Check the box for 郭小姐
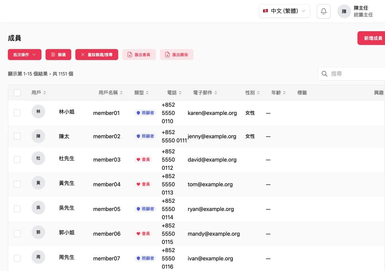The image size is (385, 271). [x=17, y=234]
